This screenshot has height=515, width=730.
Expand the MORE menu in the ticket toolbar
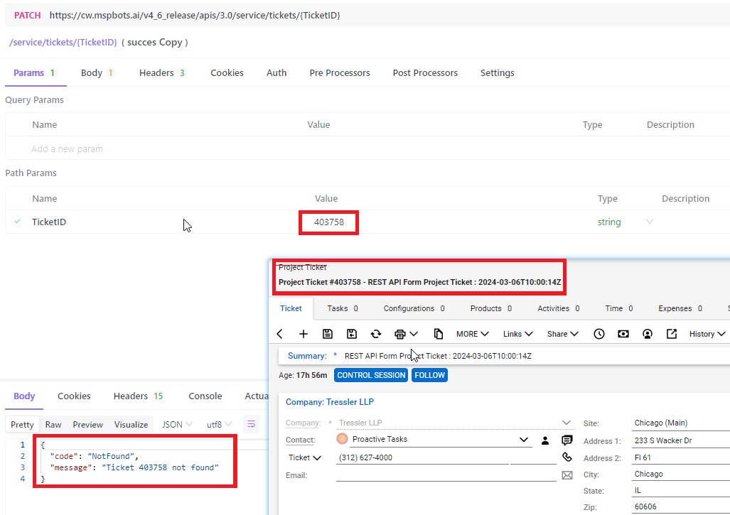pos(472,334)
